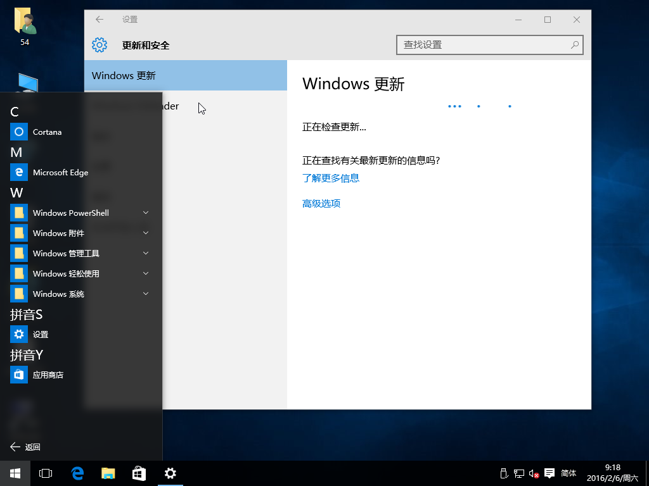Select the Windows 更新 sidebar tab
649x486 pixels.
[x=185, y=75]
